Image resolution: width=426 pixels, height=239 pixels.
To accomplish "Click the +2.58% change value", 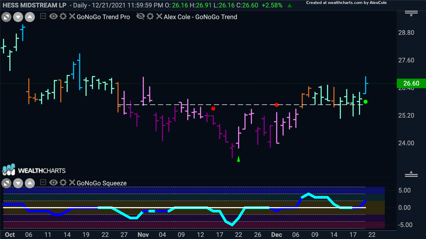I will point(272,5).
